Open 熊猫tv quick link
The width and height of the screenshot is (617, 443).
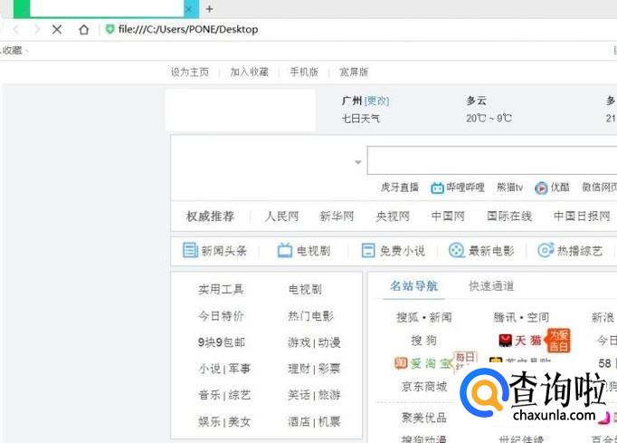point(510,188)
